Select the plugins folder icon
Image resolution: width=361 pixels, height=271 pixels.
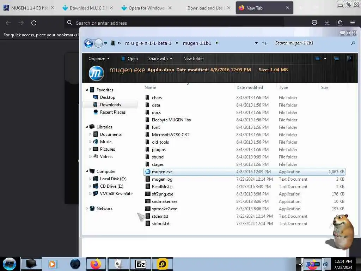tap(148, 149)
